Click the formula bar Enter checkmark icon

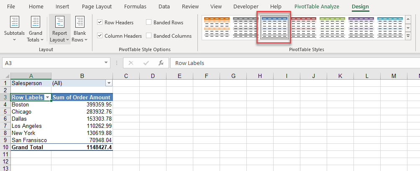coord(146,63)
